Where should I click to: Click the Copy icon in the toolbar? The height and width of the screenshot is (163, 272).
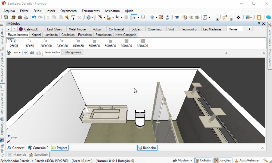pyautogui.click(x=54, y=17)
